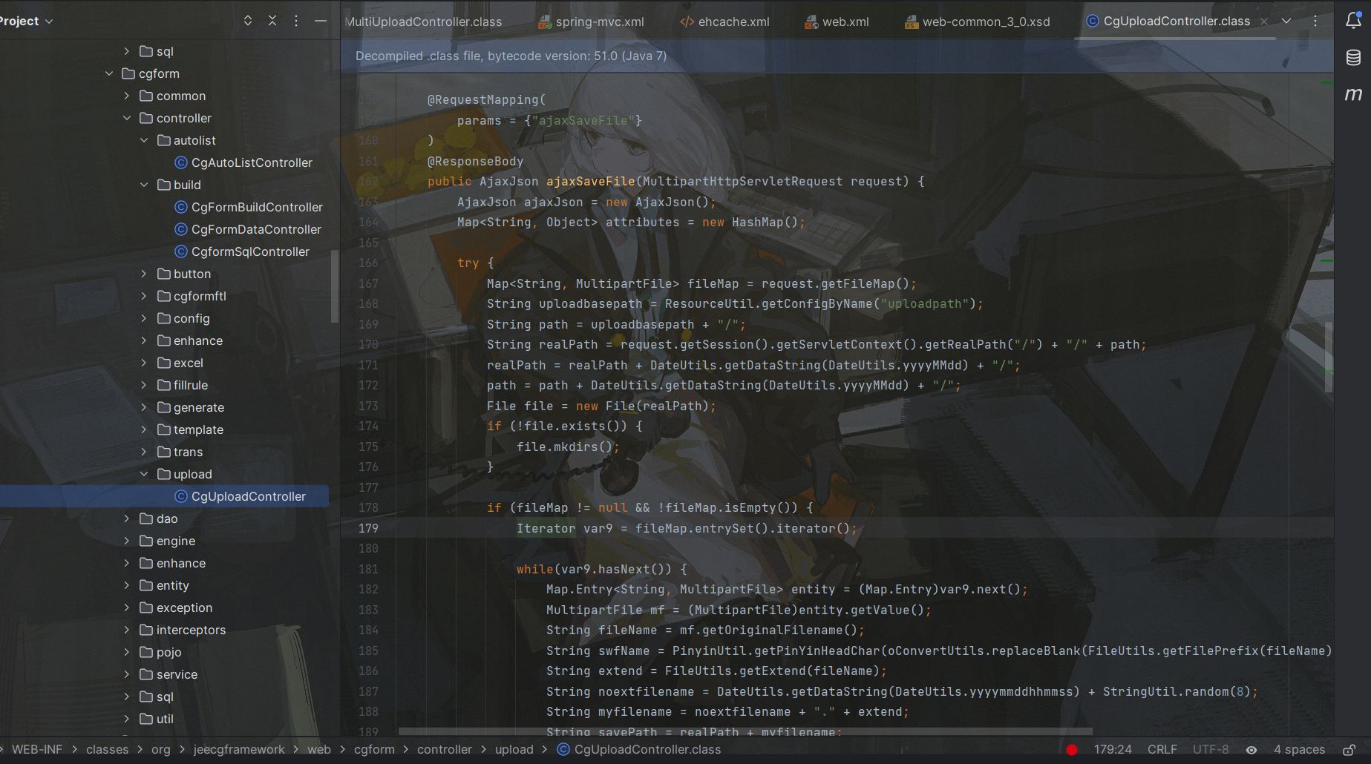Open the Notifications bell icon

1353,21
